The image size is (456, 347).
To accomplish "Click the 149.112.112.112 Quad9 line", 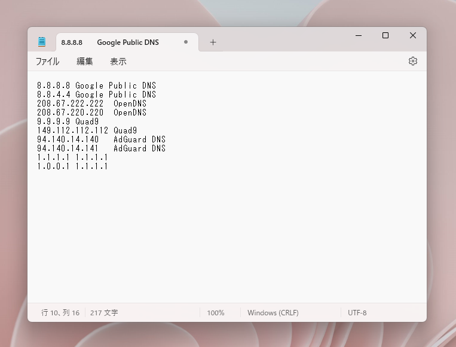I will [x=87, y=130].
